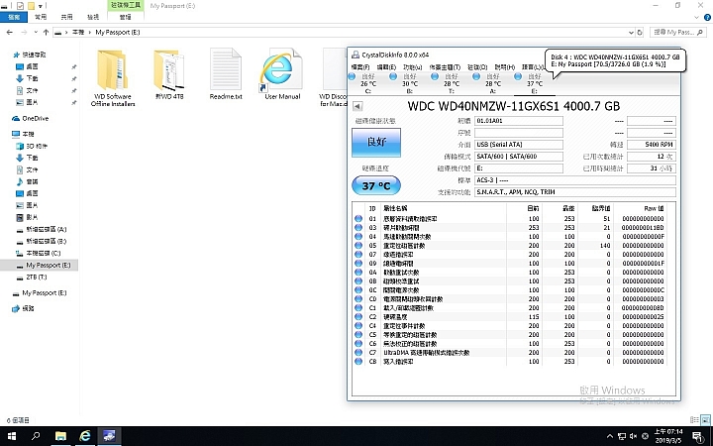Open the volume icon in system tray
This screenshot has height=446, width=713.
633,436
